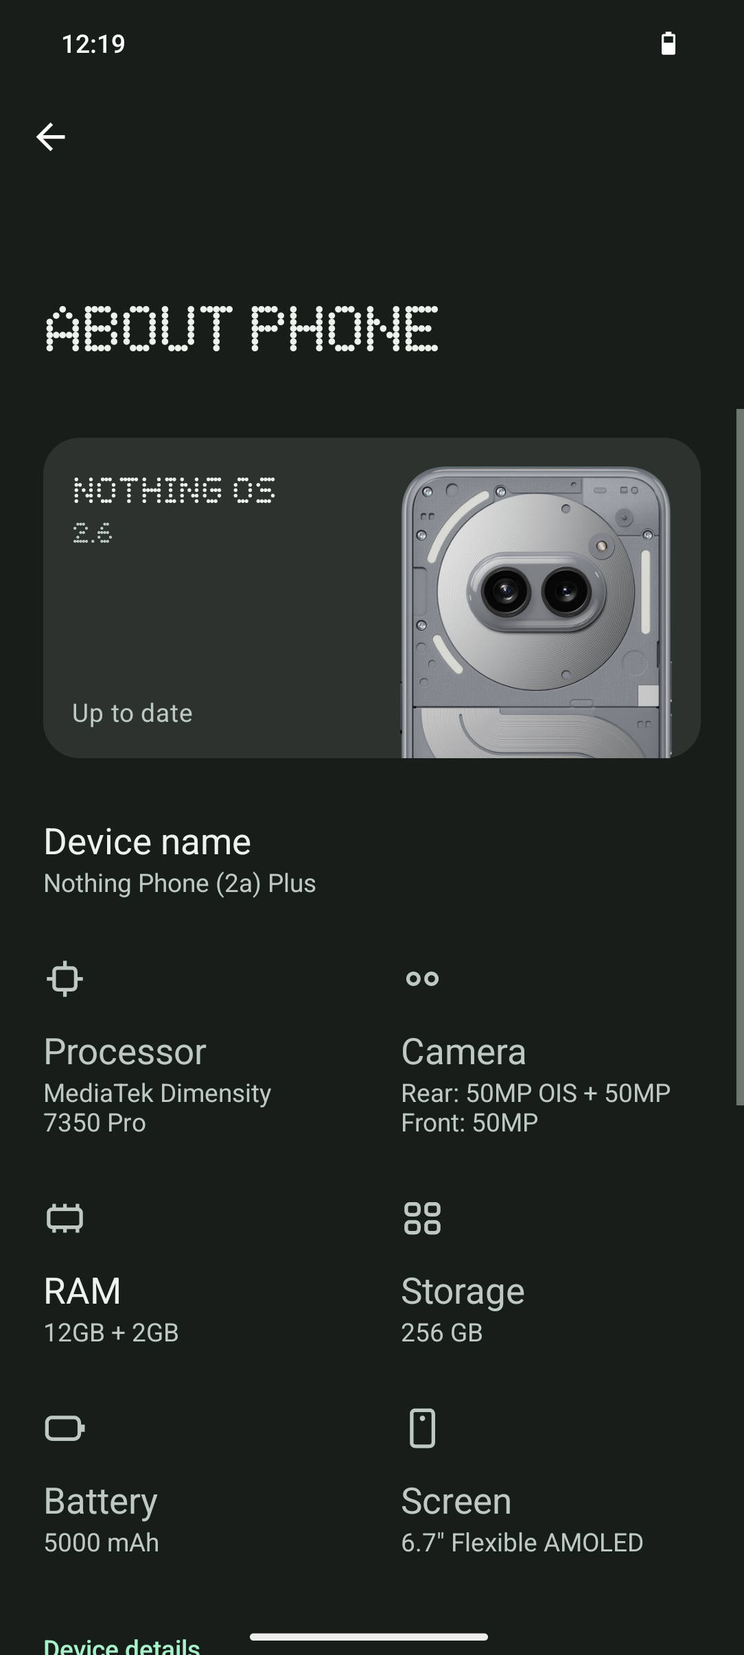Viewport: 744px width, 1655px height.
Task: Tap the clock showing 12:19
Action: click(x=92, y=43)
